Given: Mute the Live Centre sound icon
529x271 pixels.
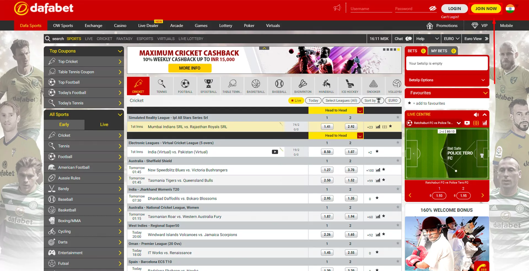Looking at the screenshot, I should pos(476,114).
